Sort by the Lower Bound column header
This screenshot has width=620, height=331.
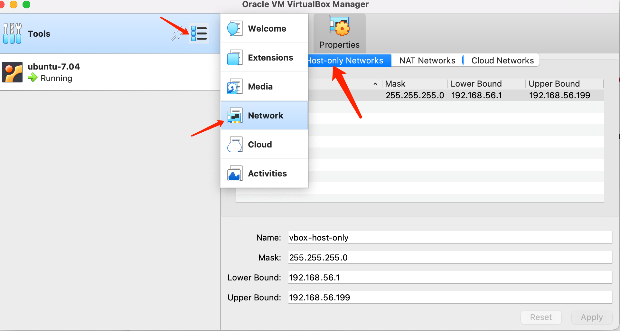pos(486,84)
